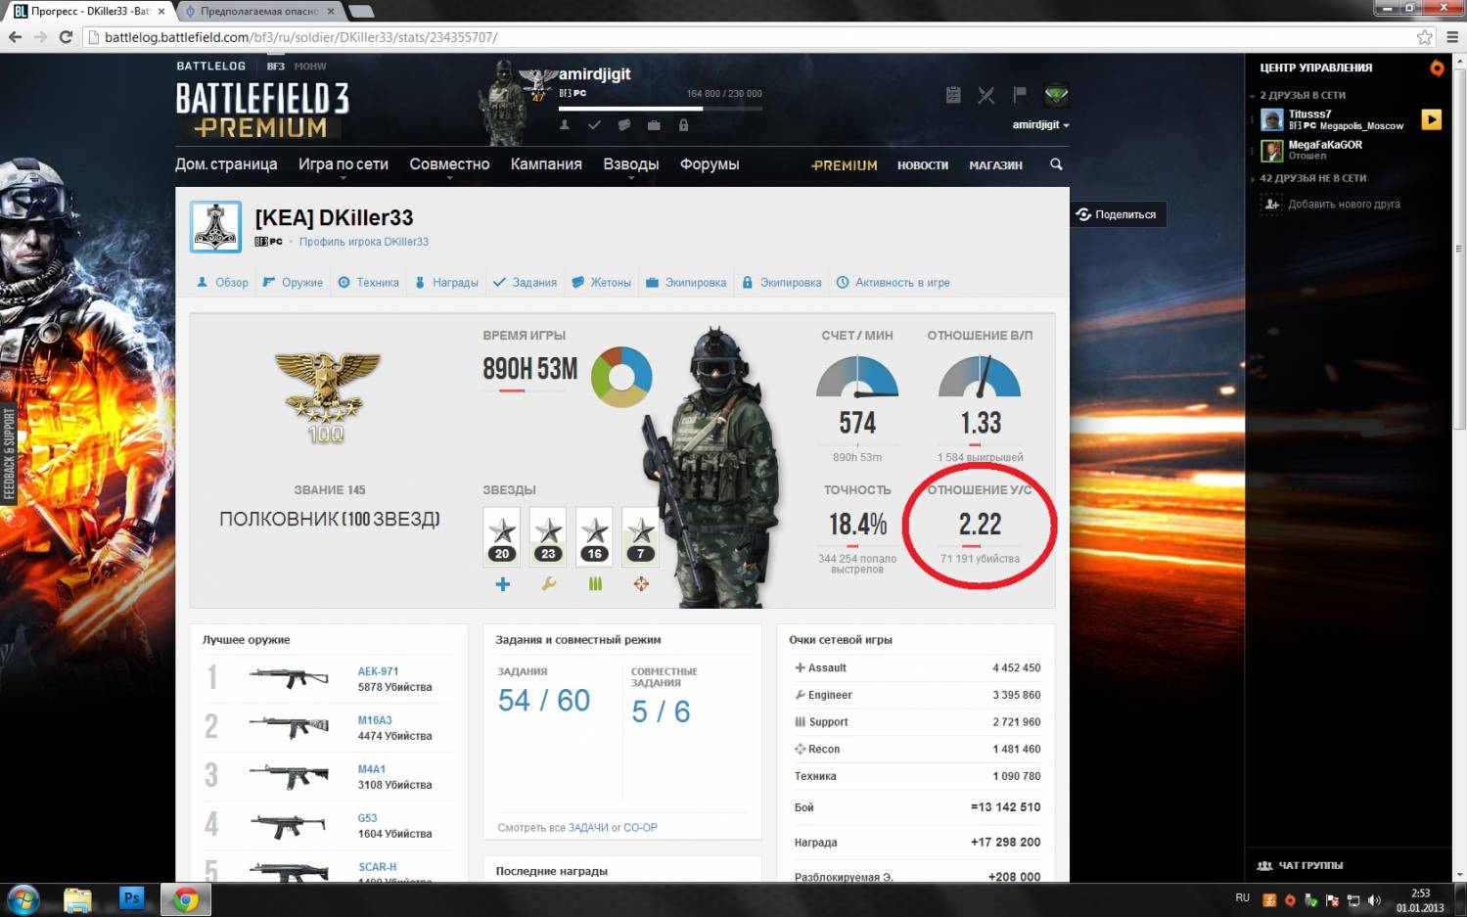Select the Задания stats tab
The image size is (1467, 917).
(x=525, y=283)
